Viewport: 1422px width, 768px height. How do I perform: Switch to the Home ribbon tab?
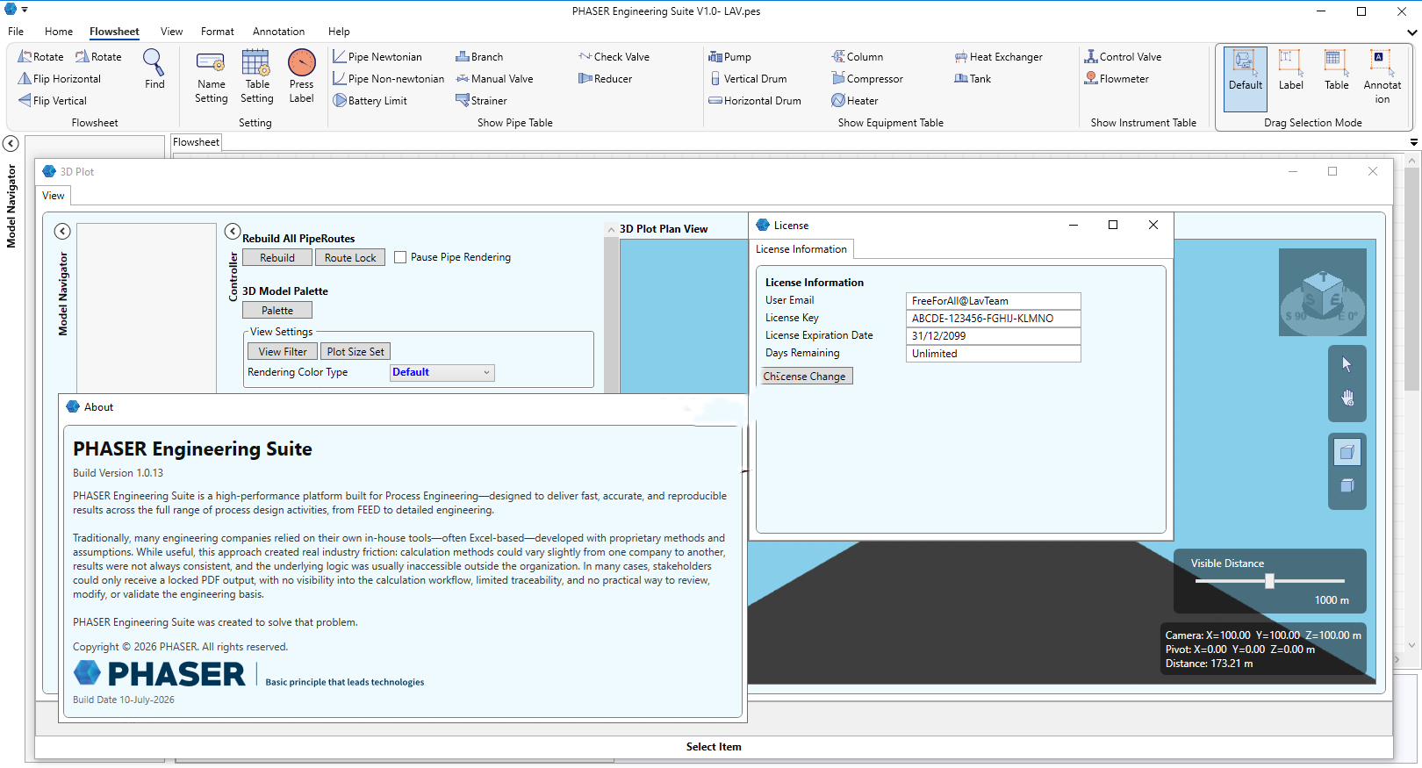tap(59, 32)
